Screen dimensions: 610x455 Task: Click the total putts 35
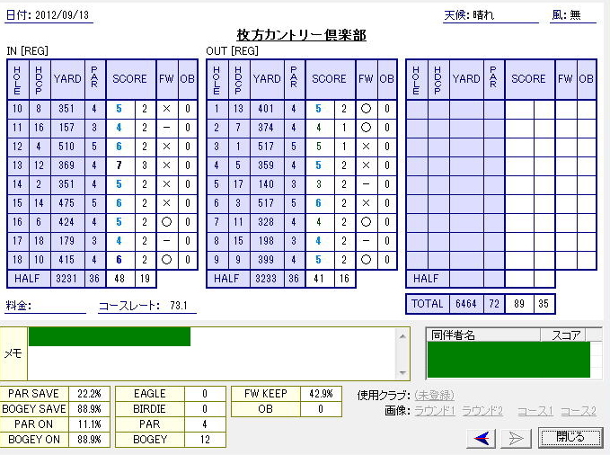tap(544, 304)
